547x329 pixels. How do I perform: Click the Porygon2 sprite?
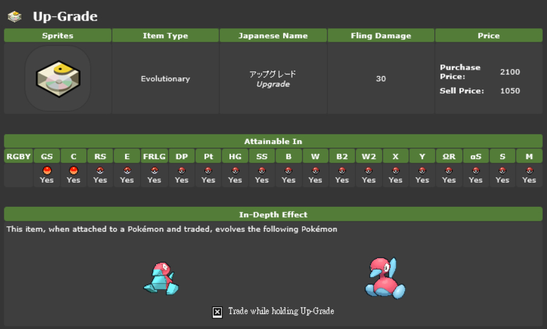coord(385,278)
